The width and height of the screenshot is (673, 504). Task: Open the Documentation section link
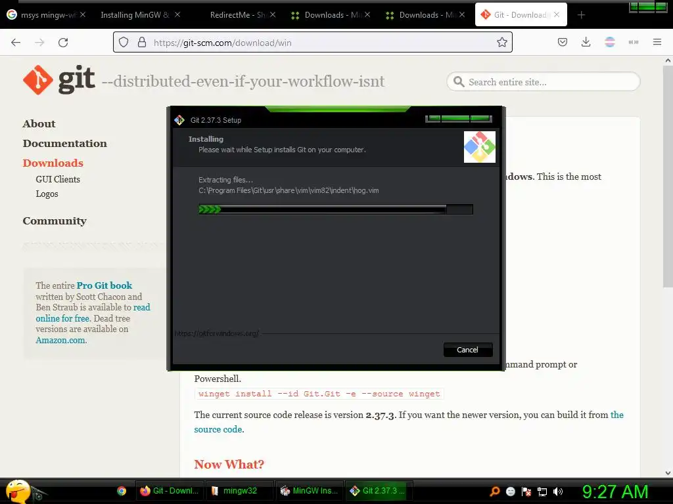click(65, 144)
